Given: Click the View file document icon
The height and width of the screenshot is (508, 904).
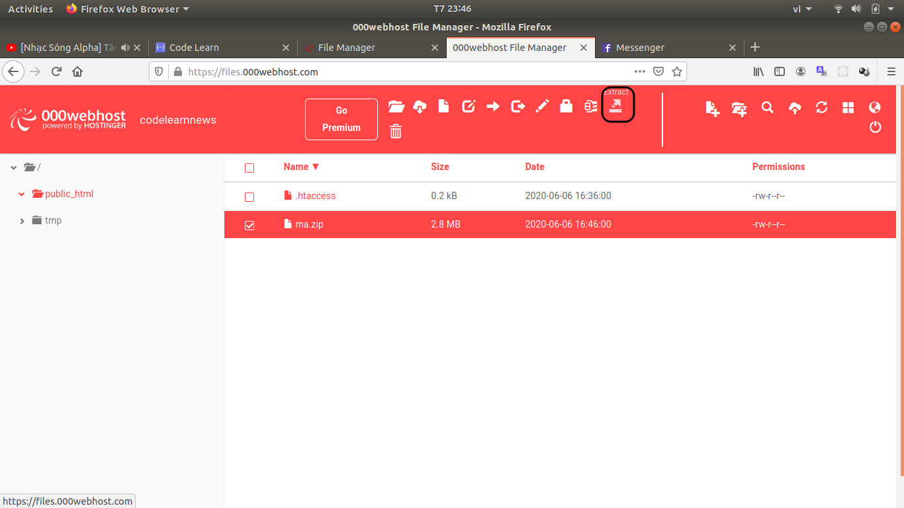Looking at the screenshot, I should click(443, 106).
